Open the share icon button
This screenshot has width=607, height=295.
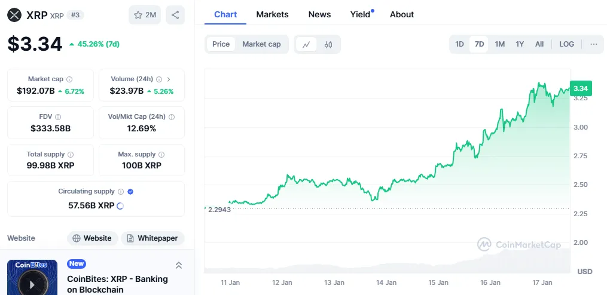pyautogui.click(x=175, y=15)
